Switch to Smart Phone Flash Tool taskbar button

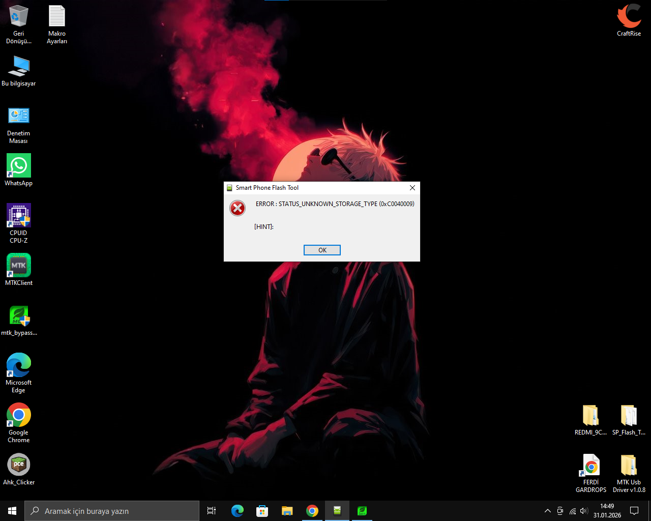[x=337, y=511]
